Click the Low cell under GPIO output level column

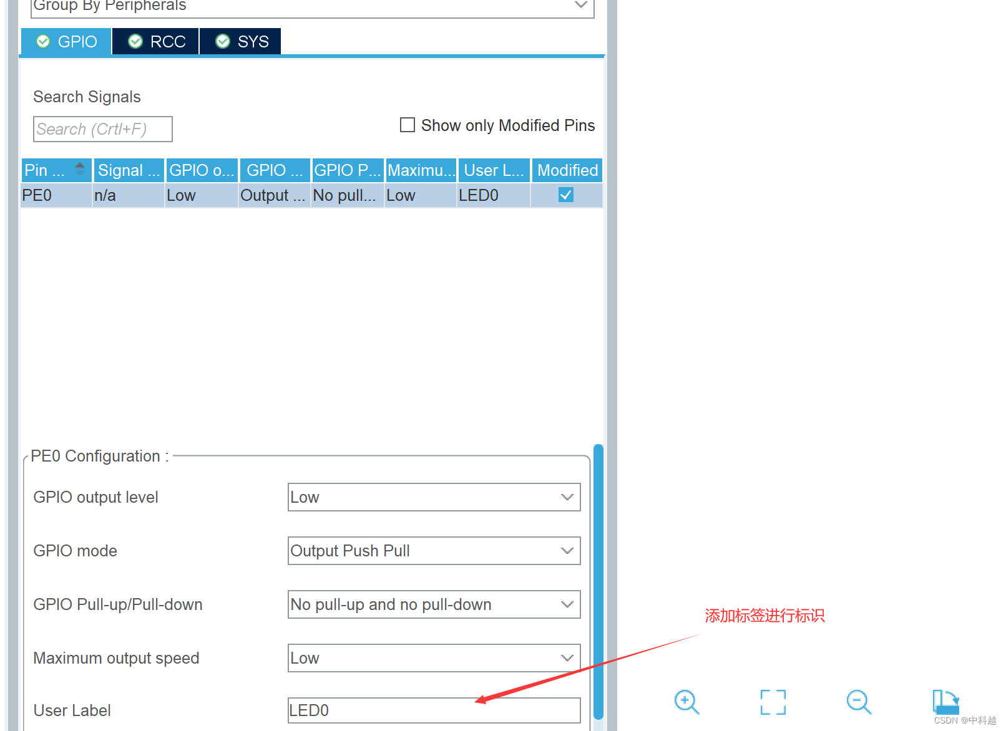202,195
